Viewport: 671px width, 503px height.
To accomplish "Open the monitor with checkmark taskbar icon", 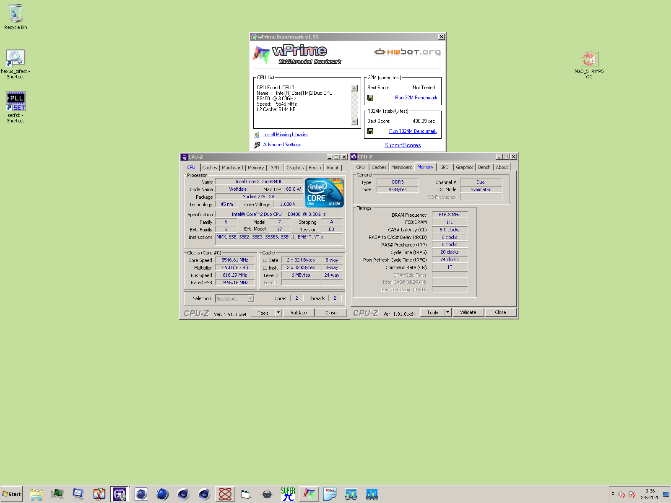I will [78, 494].
